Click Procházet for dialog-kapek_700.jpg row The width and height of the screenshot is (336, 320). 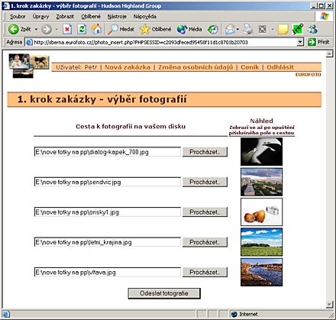tap(205, 152)
